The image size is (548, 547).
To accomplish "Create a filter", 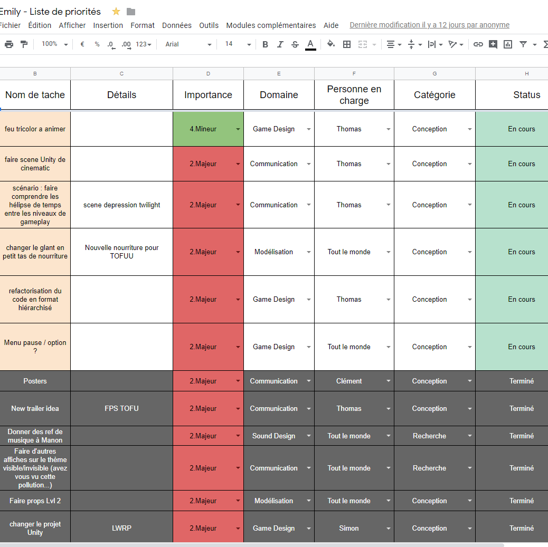I will coord(523,44).
